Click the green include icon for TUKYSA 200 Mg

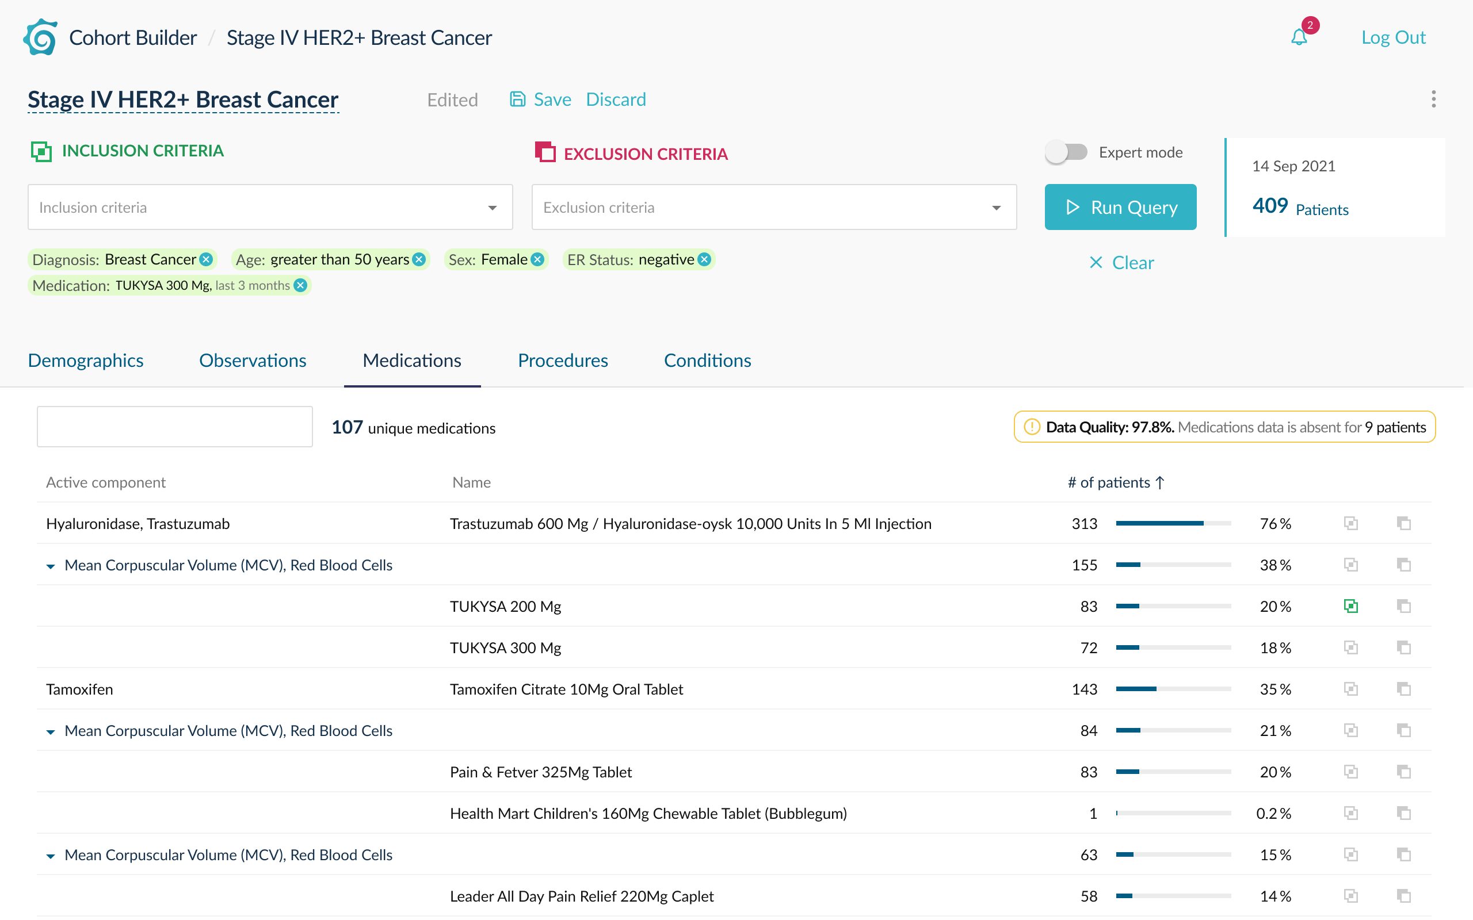pos(1350,606)
